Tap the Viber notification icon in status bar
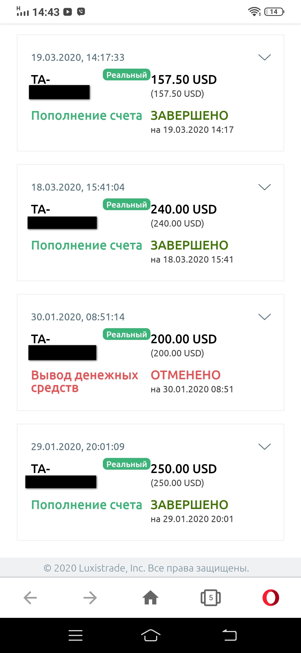The image size is (301, 653). click(81, 12)
